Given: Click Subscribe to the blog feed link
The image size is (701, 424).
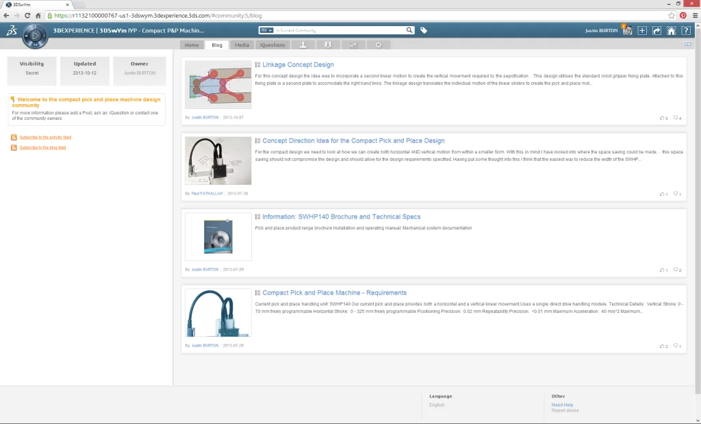Looking at the screenshot, I should 42,147.
